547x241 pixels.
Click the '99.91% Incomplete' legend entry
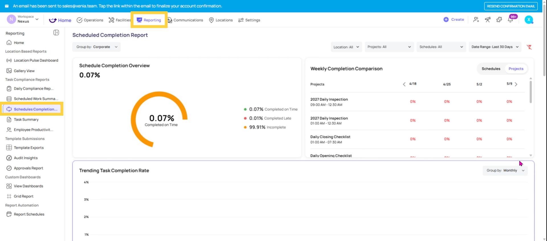(x=265, y=127)
